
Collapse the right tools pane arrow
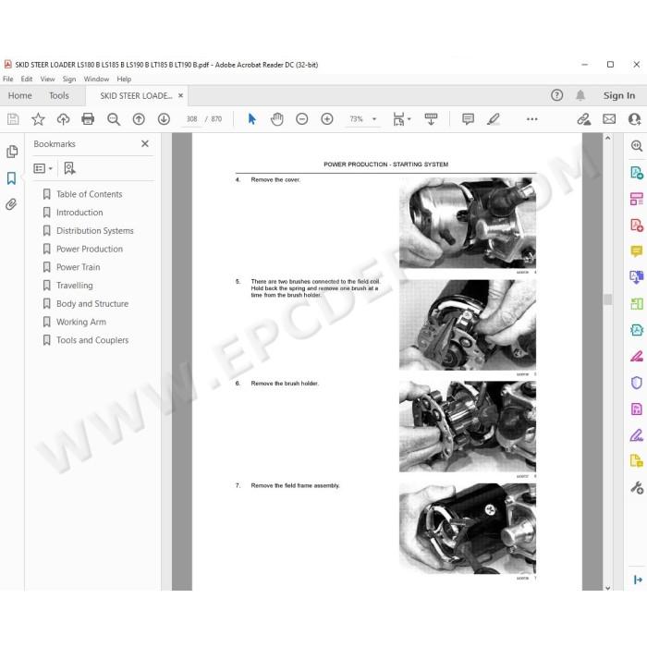click(x=638, y=580)
